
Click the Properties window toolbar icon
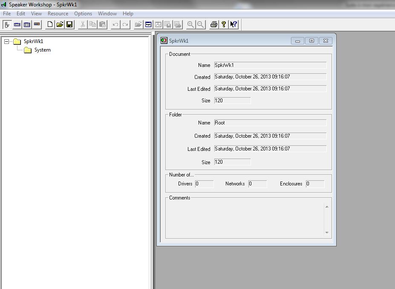coord(148,24)
